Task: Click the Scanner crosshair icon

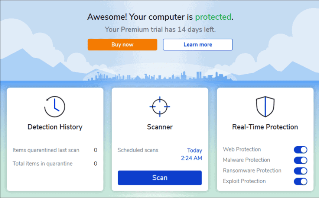Action: [x=160, y=107]
